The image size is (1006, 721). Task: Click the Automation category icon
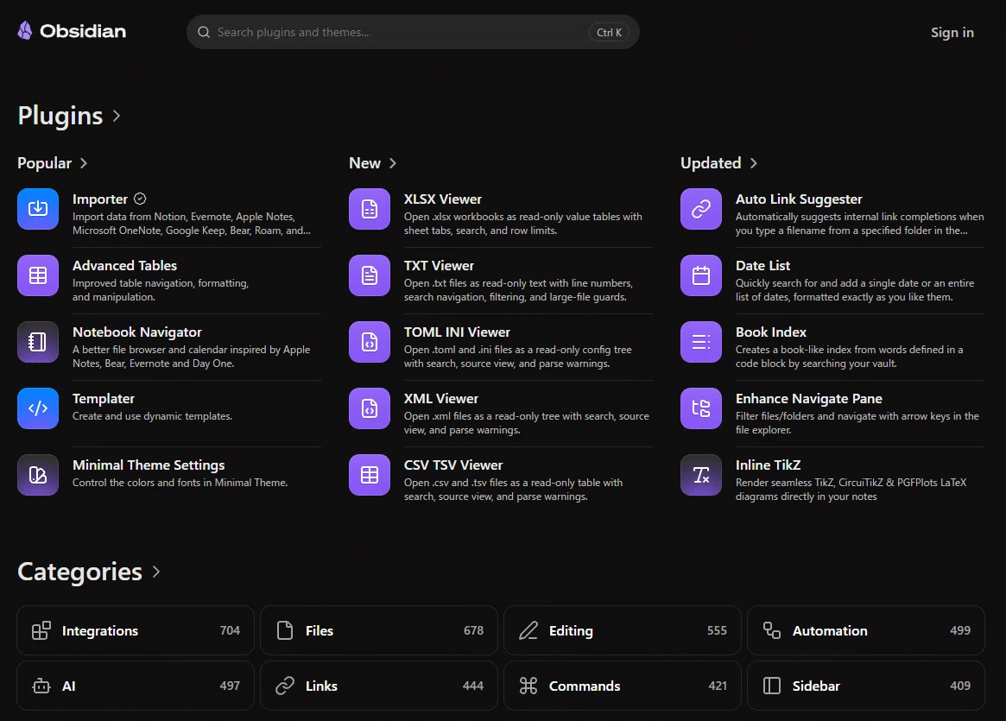click(772, 630)
